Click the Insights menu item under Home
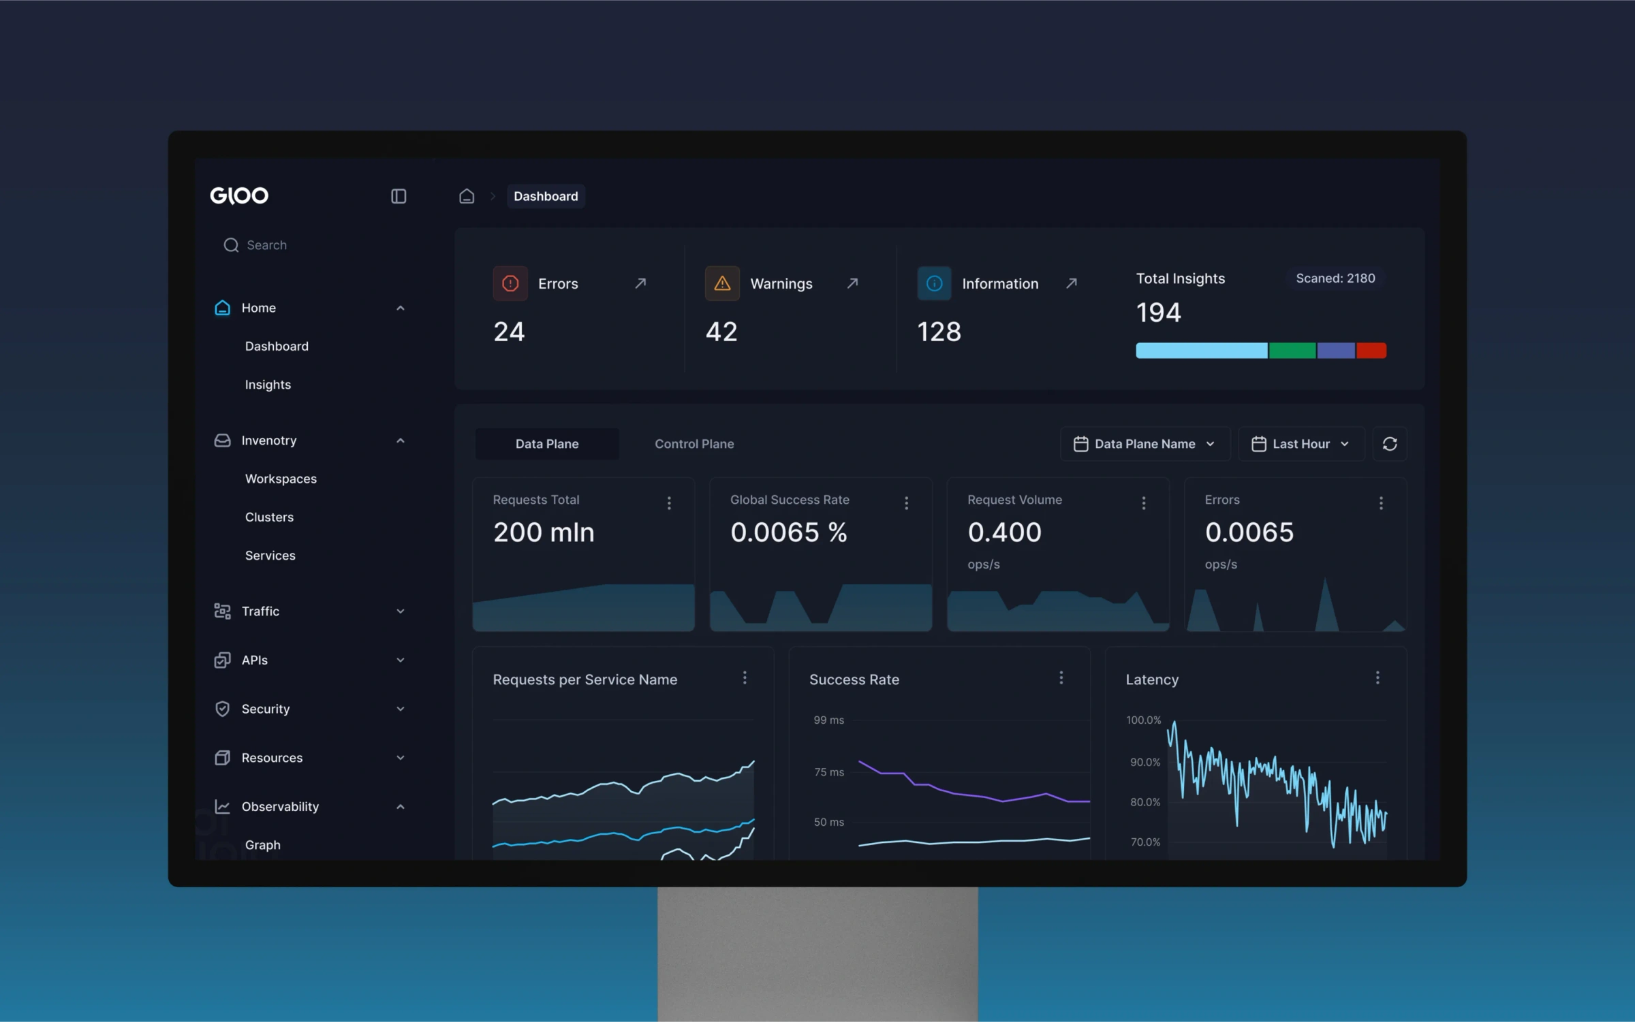The image size is (1635, 1022). tap(268, 384)
